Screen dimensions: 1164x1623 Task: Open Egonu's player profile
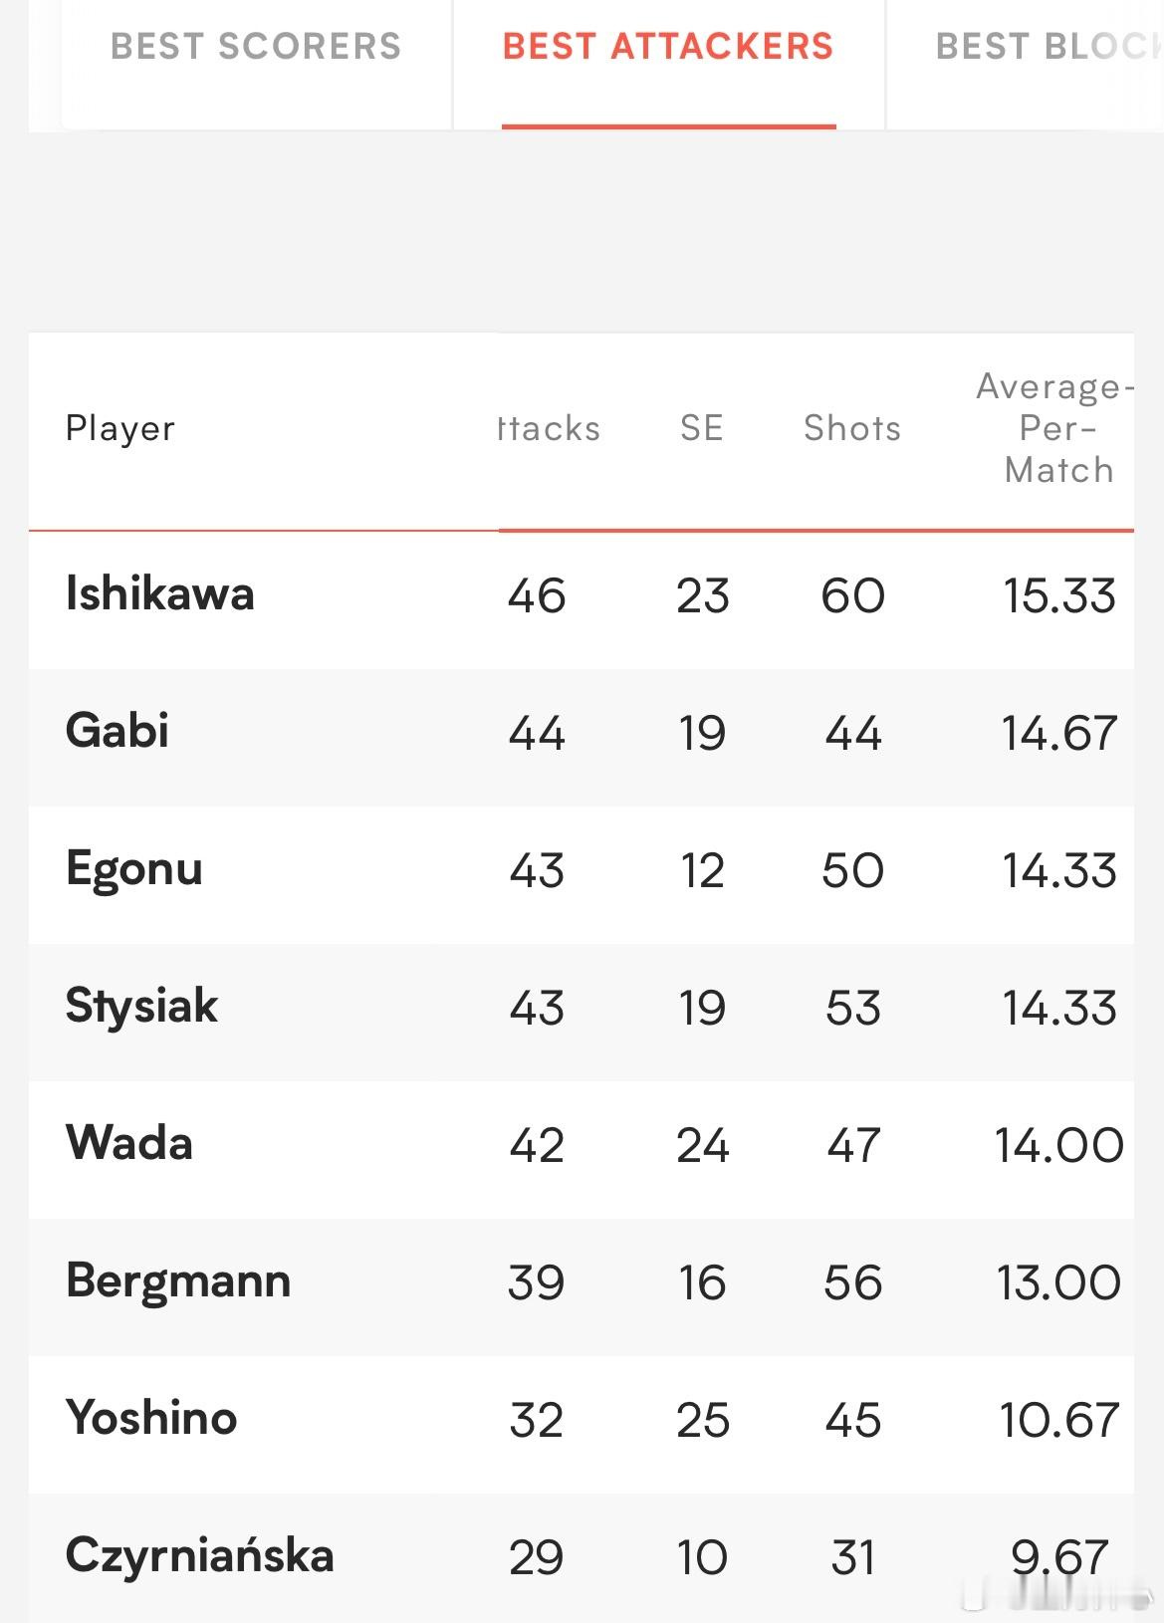[x=134, y=869]
